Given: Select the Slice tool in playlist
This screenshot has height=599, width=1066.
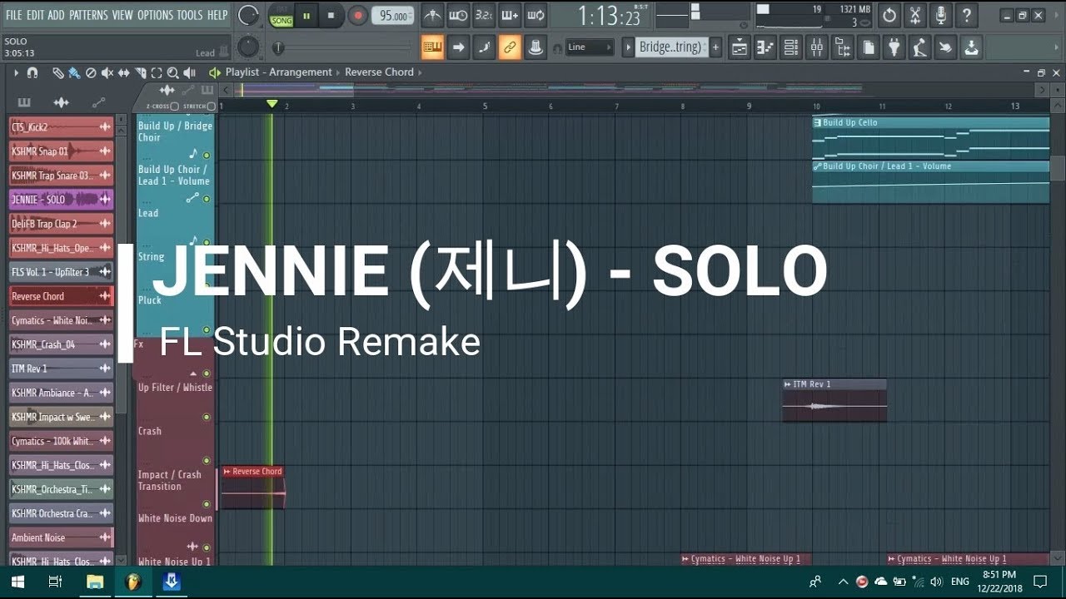Looking at the screenshot, I should tap(141, 73).
